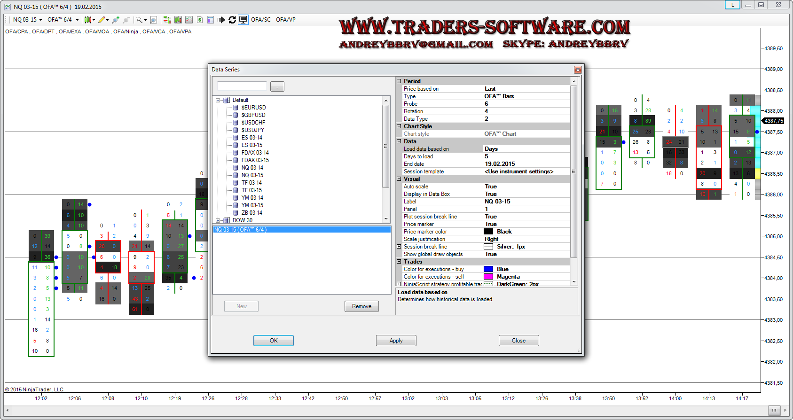Click the refresh arrows toolbar icon

click(x=232, y=20)
